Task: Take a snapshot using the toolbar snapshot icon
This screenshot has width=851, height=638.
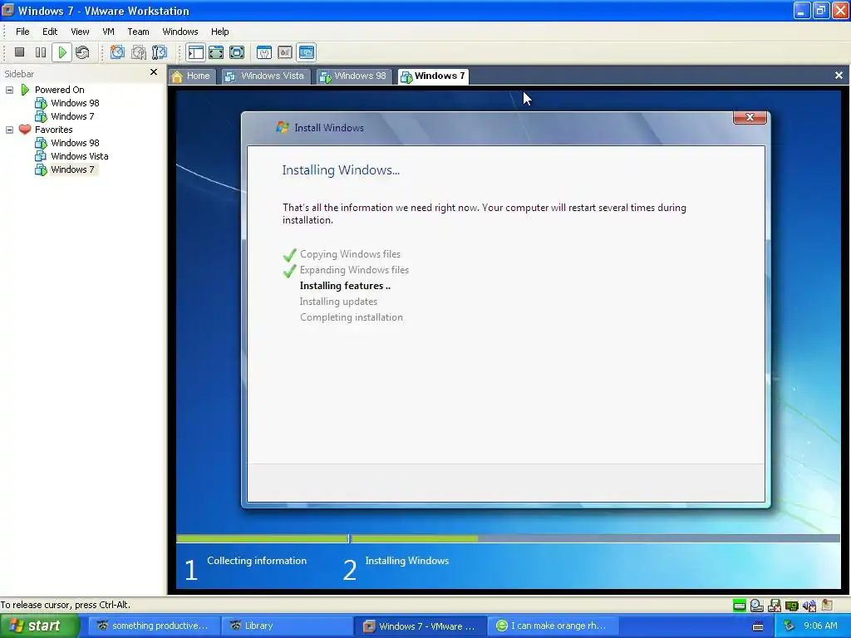Action: 117,52
